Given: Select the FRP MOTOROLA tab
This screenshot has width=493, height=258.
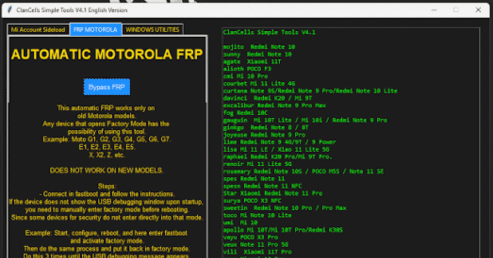Looking at the screenshot, I should click(96, 29).
